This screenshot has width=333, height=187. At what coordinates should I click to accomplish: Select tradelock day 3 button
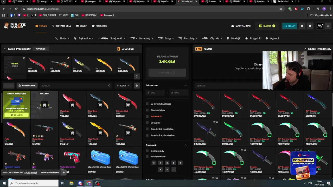point(174,163)
